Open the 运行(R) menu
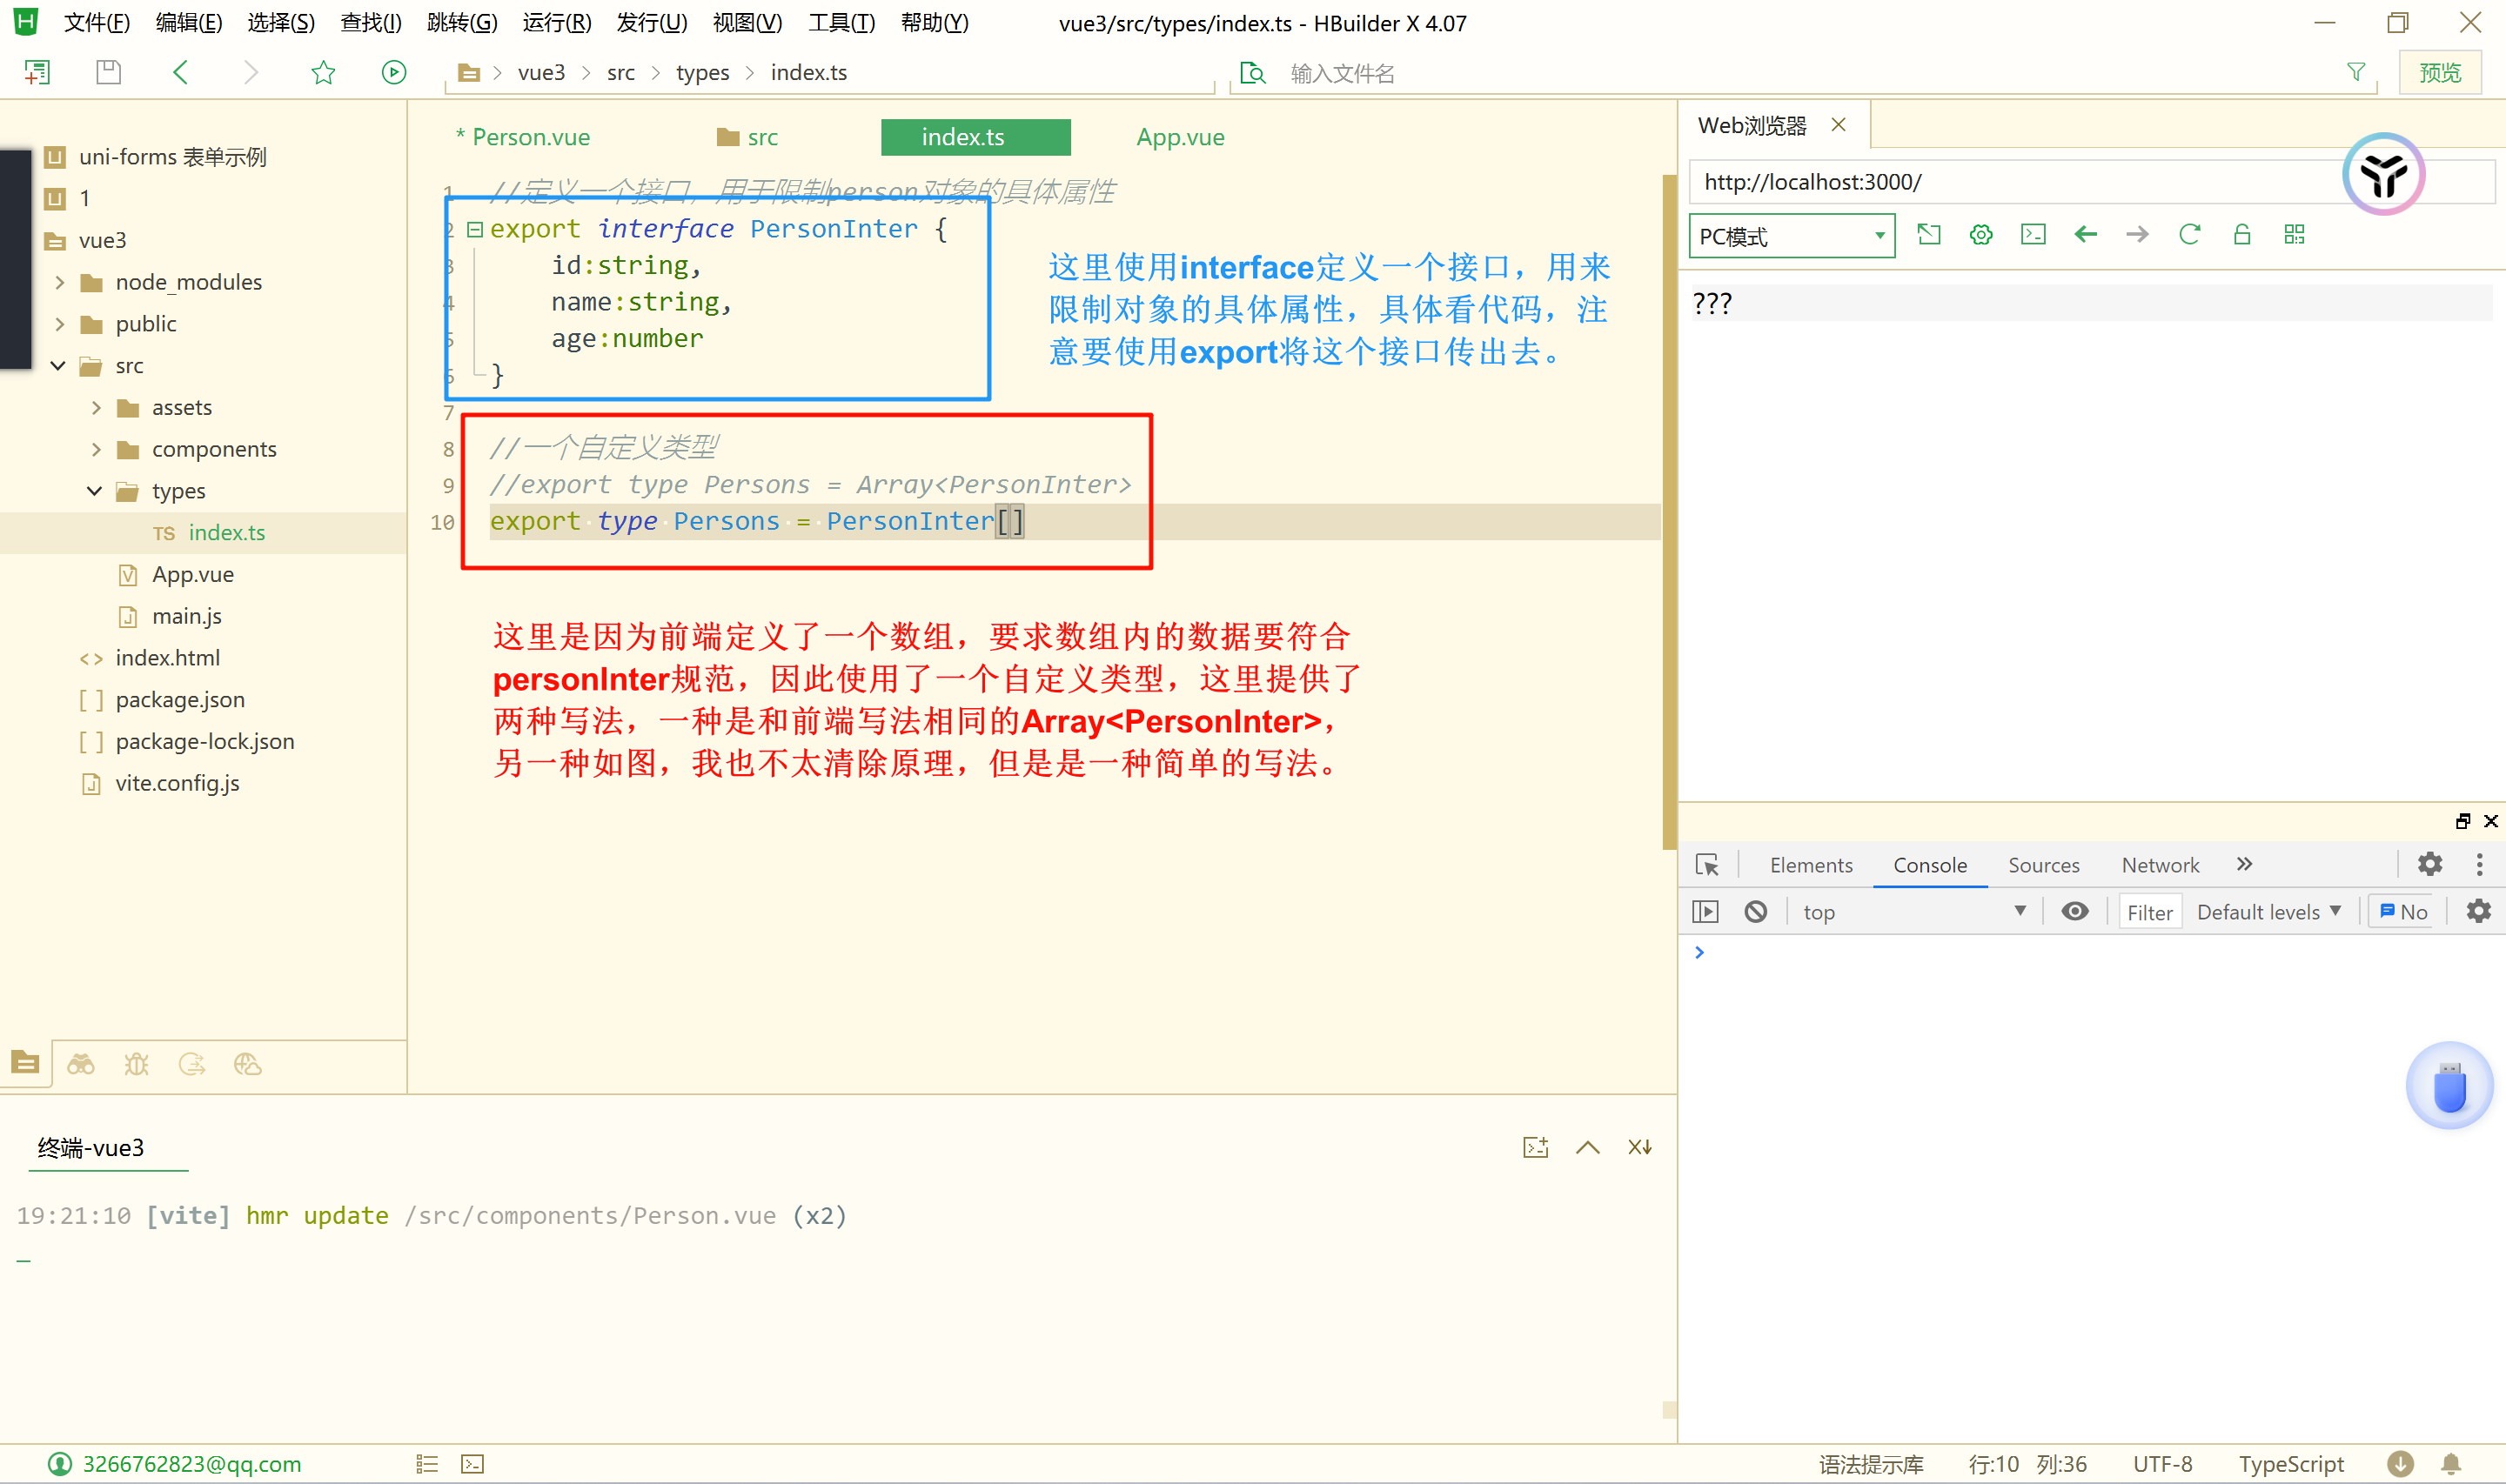Image resolution: width=2506 pixels, height=1484 pixels. (556, 22)
